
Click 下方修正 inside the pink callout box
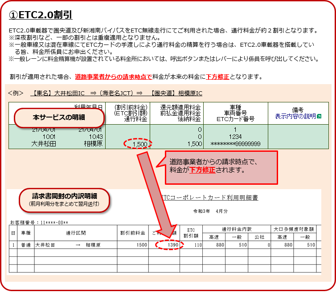202,170
